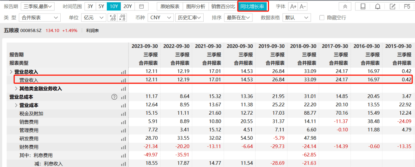Open the edit note pencil icon
Image resolution: width=415 pixels, height=167 pixels.
393,7
